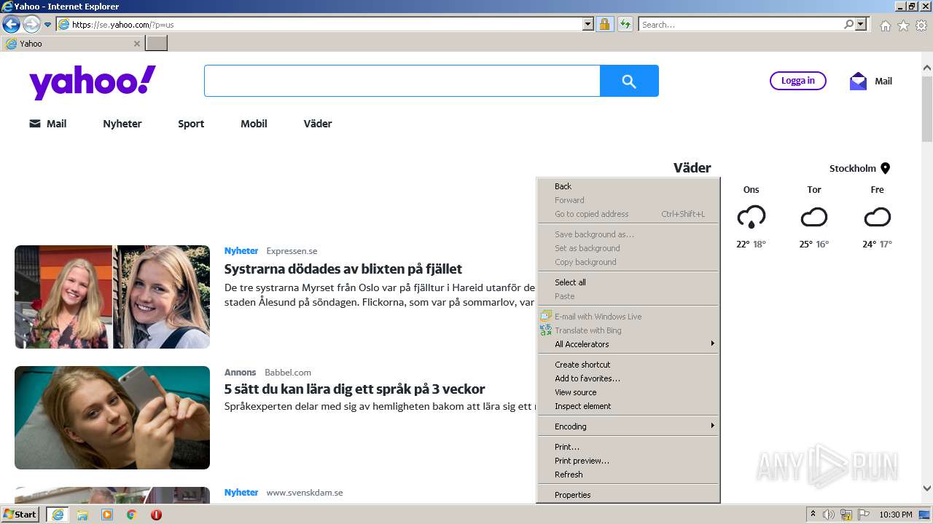Click the page vertical scrollbar thumb
This screenshot has height=524, width=933.
pyautogui.click(x=927, y=108)
